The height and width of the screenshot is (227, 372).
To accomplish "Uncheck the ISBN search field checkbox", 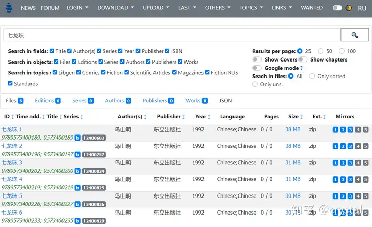I will tap(167, 51).
